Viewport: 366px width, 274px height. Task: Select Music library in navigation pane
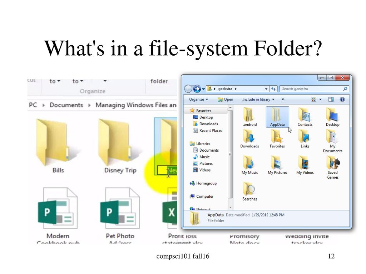[x=204, y=157]
